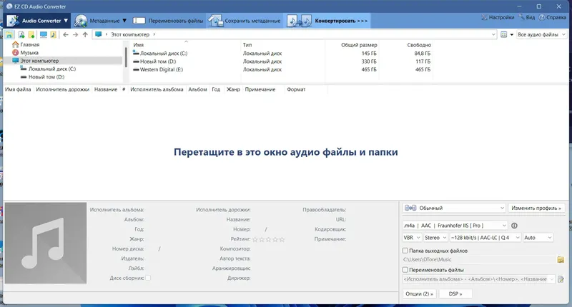Click the browse output folder icon
This screenshot has height=307, width=572.
[561, 260]
